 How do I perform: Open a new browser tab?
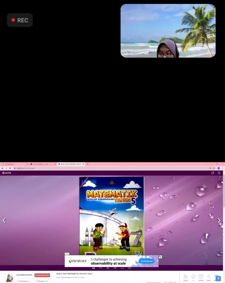coord(88,164)
